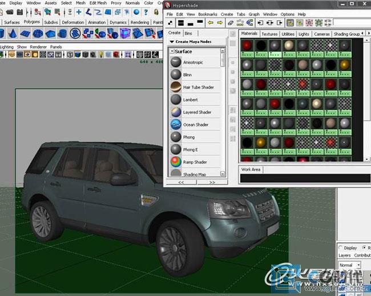Image resolution: width=371 pixels, height=296 pixels.
Task: Open the viewport Panels menu
Action: (56, 47)
